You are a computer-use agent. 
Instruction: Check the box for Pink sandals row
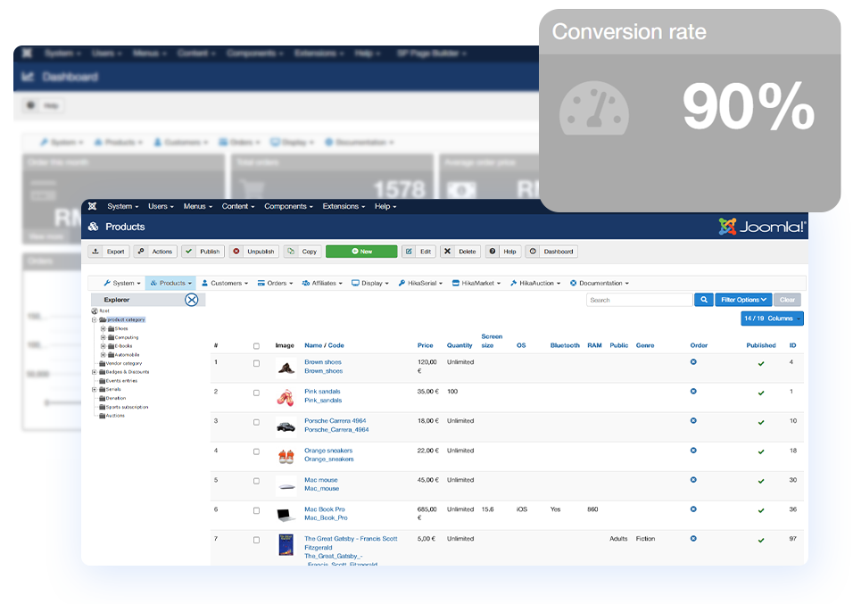(256, 393)
